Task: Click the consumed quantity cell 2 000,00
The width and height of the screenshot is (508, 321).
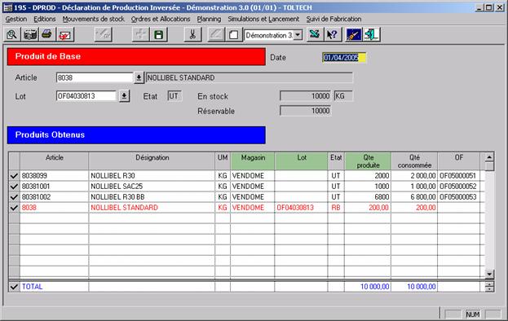Action: 414,176
